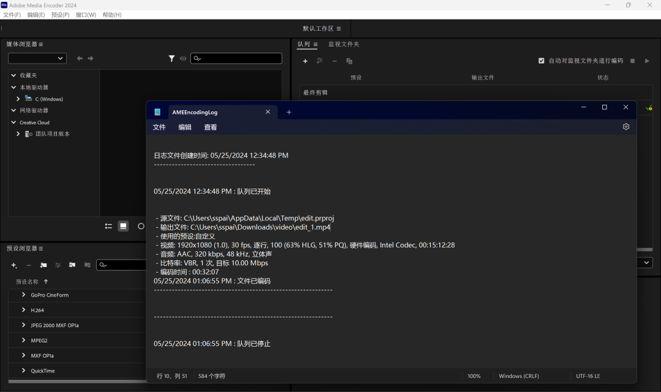Viewport: 661px width, 392px height.
Task: Stop the encoding queue
Action: (x=632, y=61)
